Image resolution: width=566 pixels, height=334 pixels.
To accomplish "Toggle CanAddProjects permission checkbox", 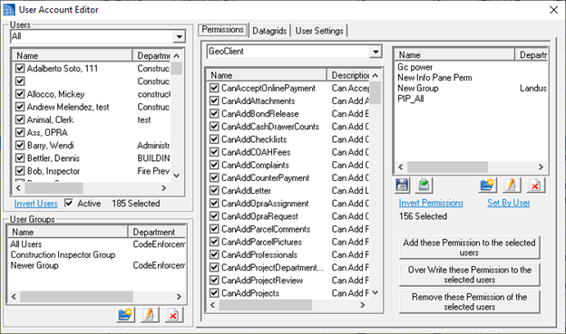I will click(214, 293).
